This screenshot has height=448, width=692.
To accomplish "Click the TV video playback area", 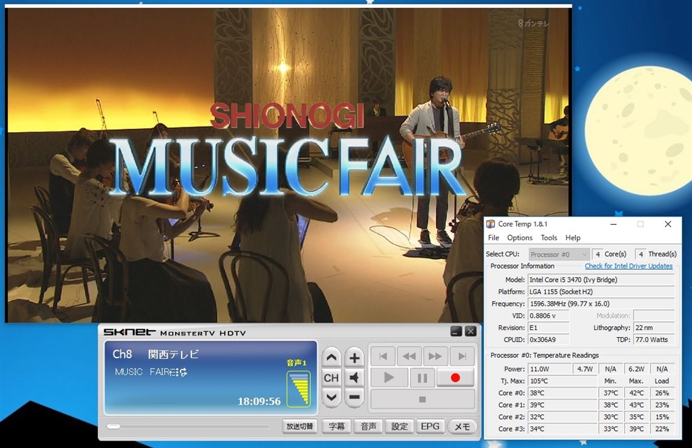I will click(x=288, y=165).
